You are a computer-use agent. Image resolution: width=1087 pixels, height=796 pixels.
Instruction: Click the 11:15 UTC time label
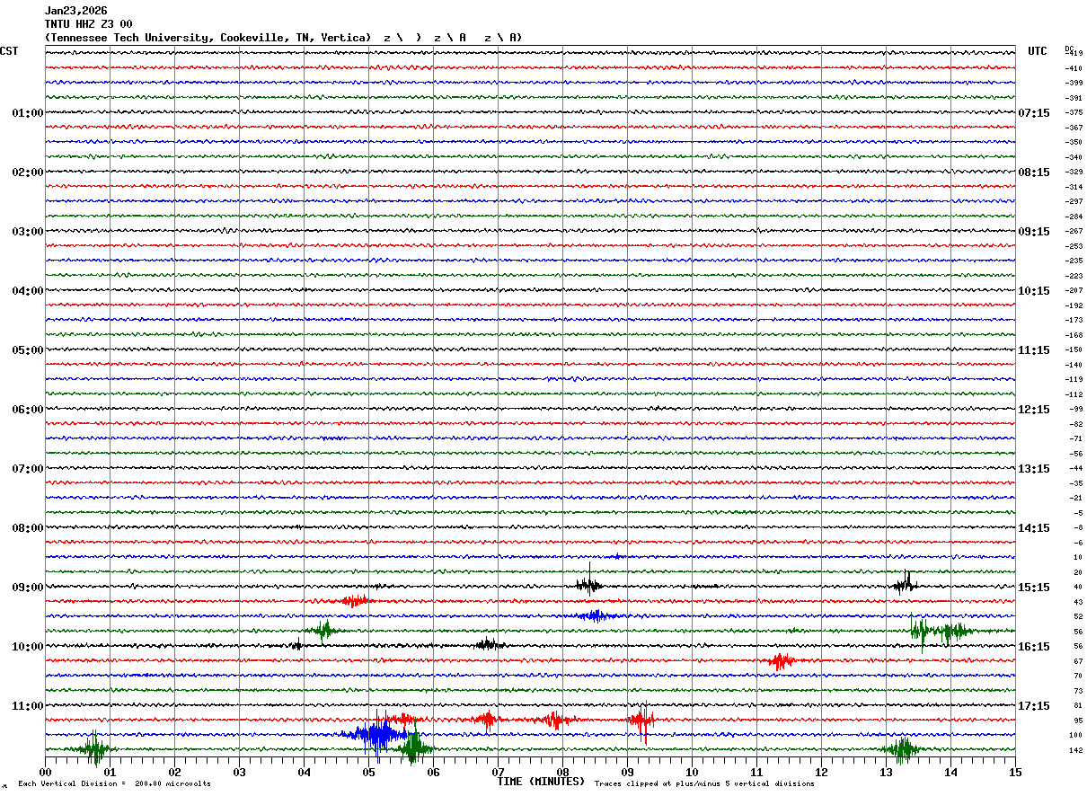tap(1034, 350)
